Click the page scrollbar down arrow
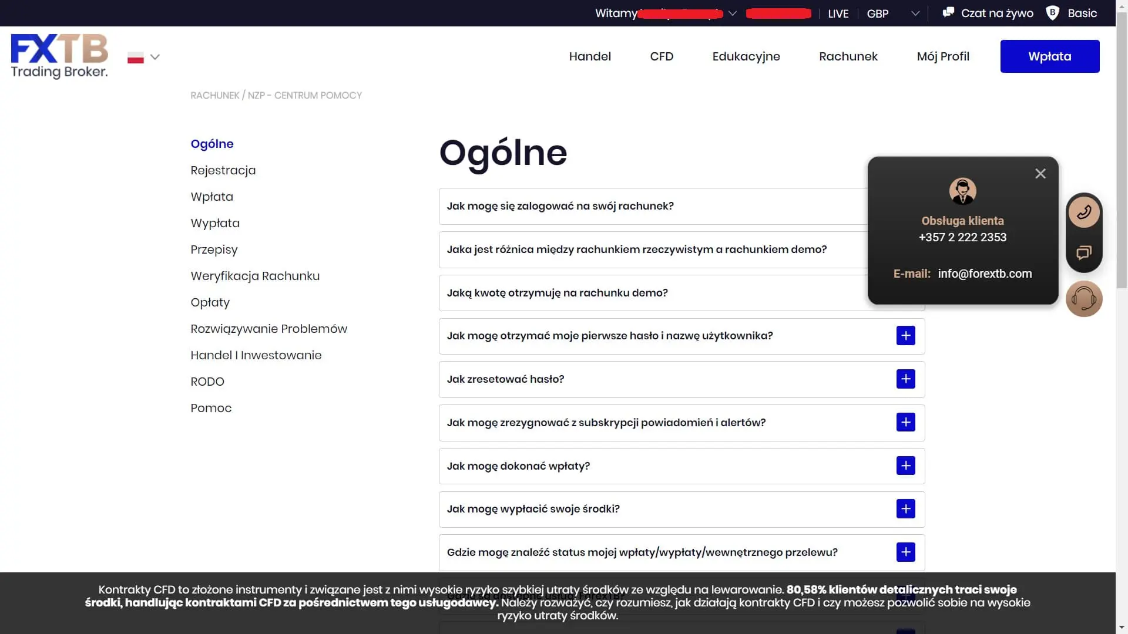Viewport: 1128px width, 634px height. click(1121, 628)
